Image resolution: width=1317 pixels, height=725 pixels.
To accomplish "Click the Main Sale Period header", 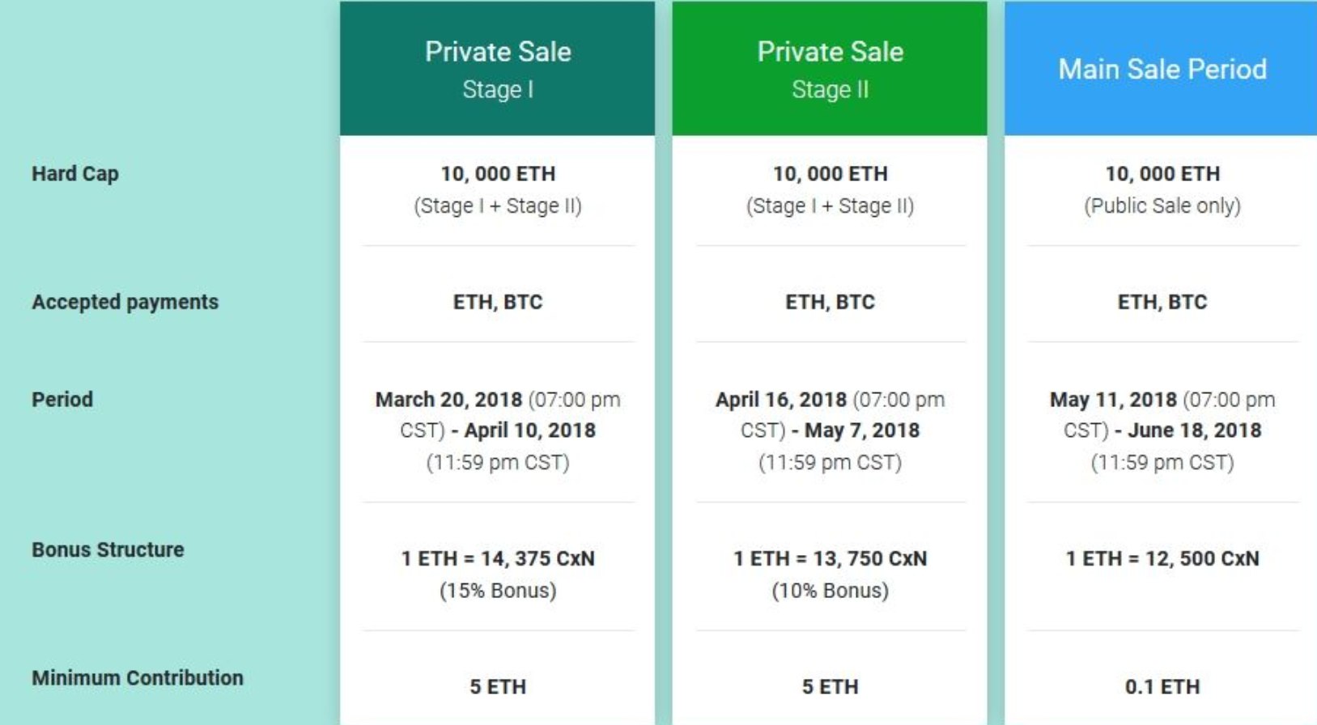I will pos(1162,69).
